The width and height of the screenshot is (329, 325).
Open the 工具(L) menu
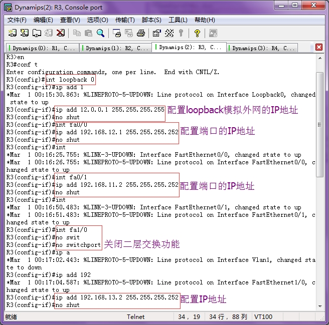(x=178, y=20)
